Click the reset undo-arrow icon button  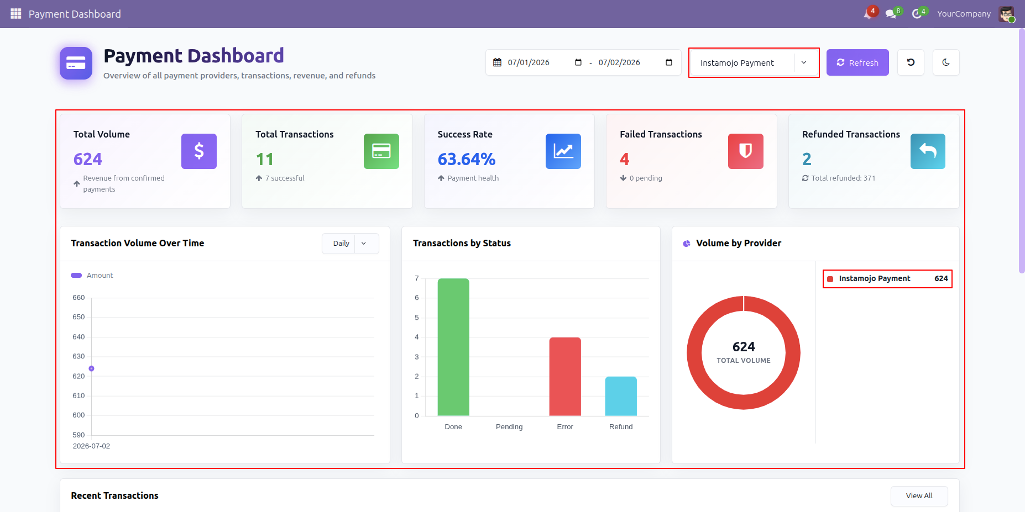[911, 62]
